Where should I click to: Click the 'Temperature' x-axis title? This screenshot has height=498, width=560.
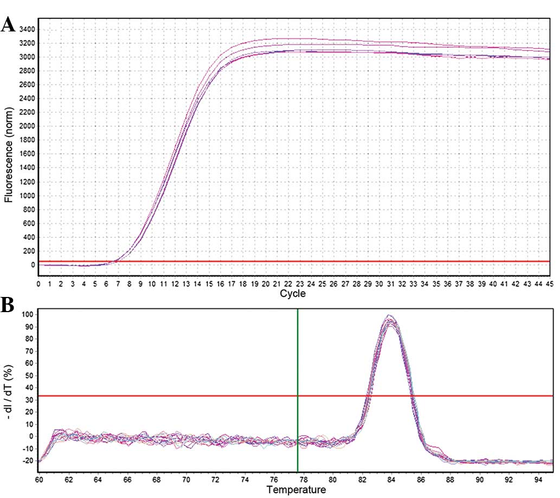296,490
